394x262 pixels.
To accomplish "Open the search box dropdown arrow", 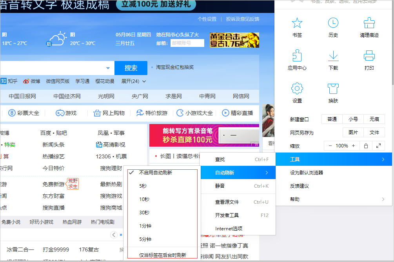I will [x=108, y=68].
